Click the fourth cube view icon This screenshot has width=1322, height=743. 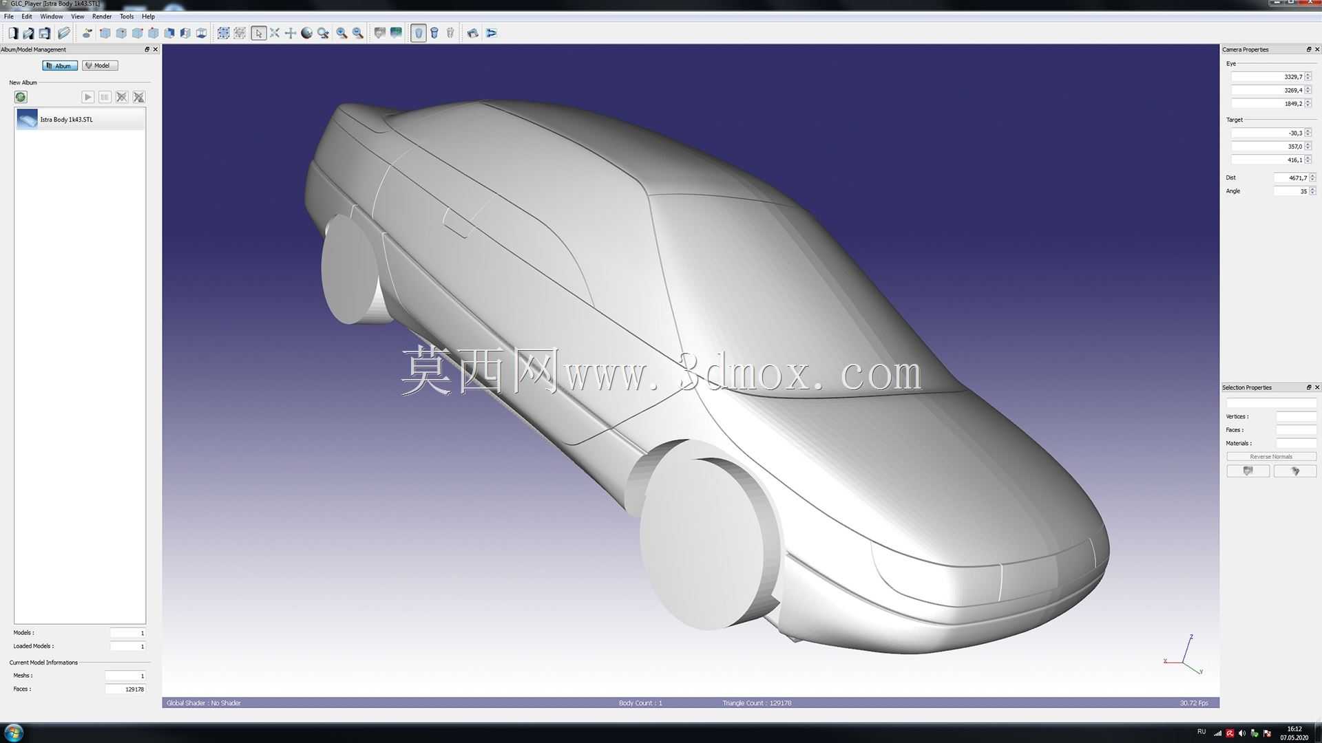pos(153,33)
